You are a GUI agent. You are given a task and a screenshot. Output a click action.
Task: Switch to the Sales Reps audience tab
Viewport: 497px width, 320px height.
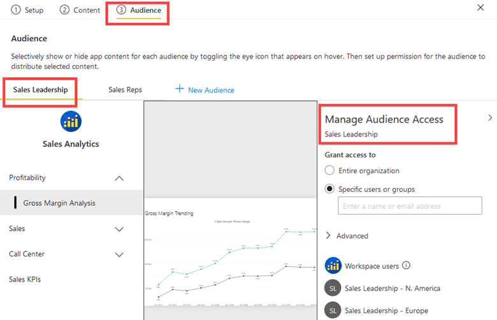125,90
